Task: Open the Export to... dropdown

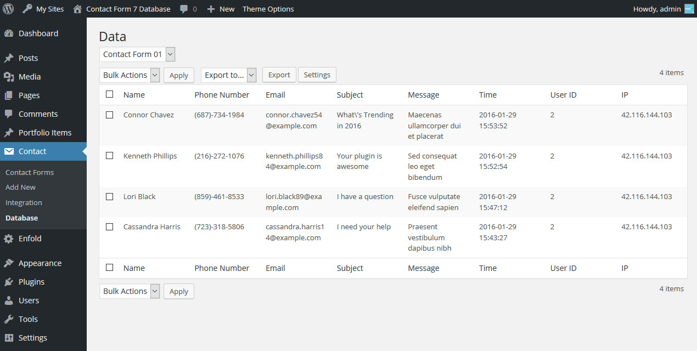Action: click(x=228, y=75)
